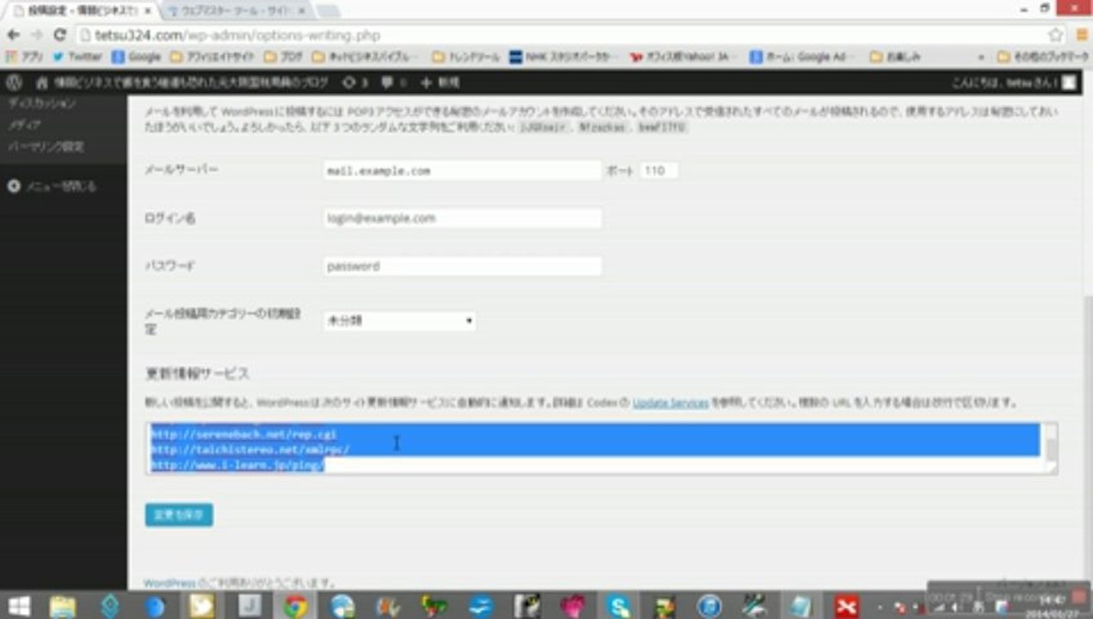Open the Chrome menu icon
Image resolution: width=1093 pixels, height=619 pixels.
point(1083,35)
